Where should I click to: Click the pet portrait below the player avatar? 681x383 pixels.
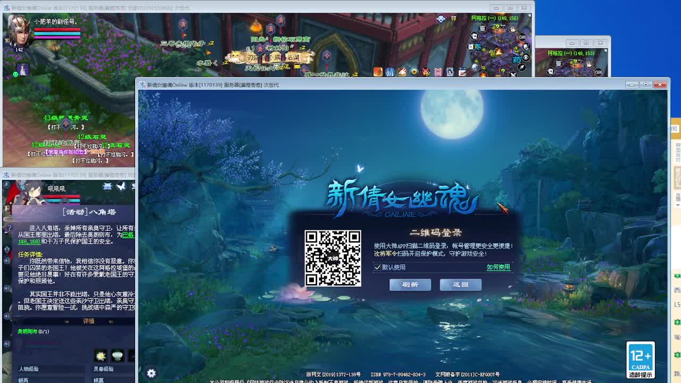point(23,69)
